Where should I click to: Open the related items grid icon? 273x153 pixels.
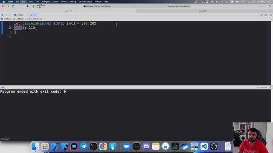(2, 15)
